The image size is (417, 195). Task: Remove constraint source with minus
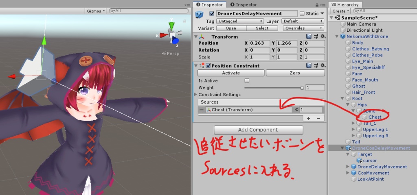318,118
